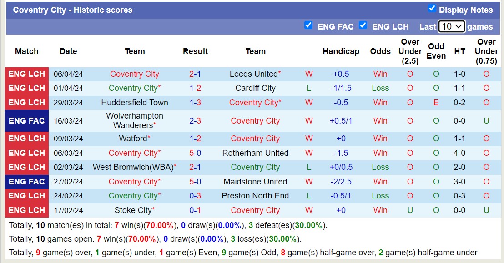Click the ENG LCH badge on the Stoke City row
This screenshot has height=263, width=504.
[x=26, y=210]
